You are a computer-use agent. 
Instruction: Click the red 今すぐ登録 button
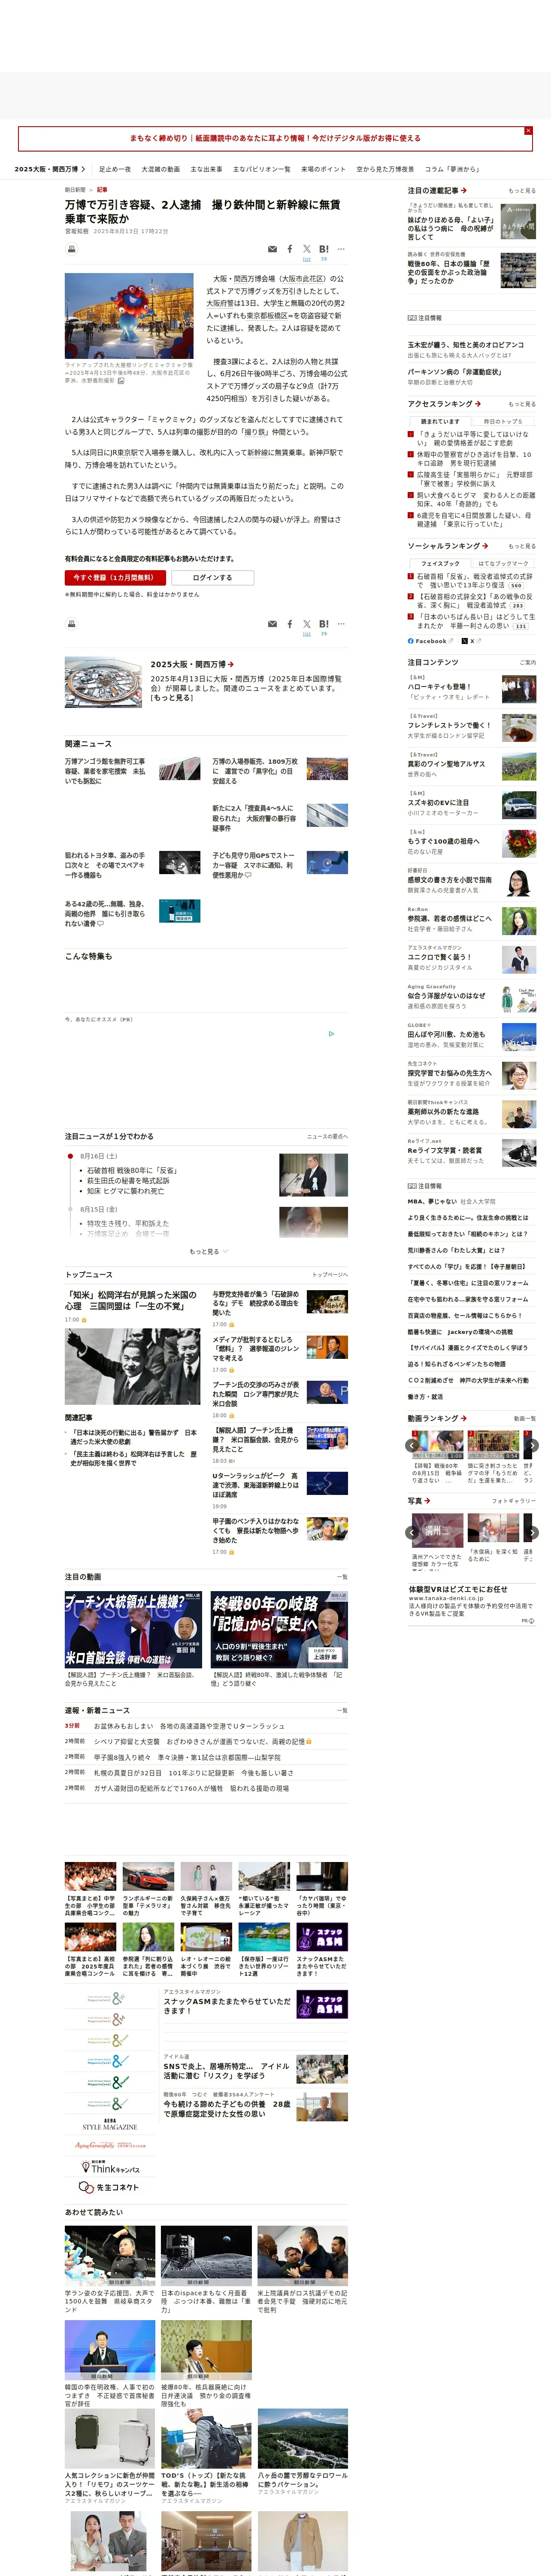pyautogui.click(x=115, y=577)
